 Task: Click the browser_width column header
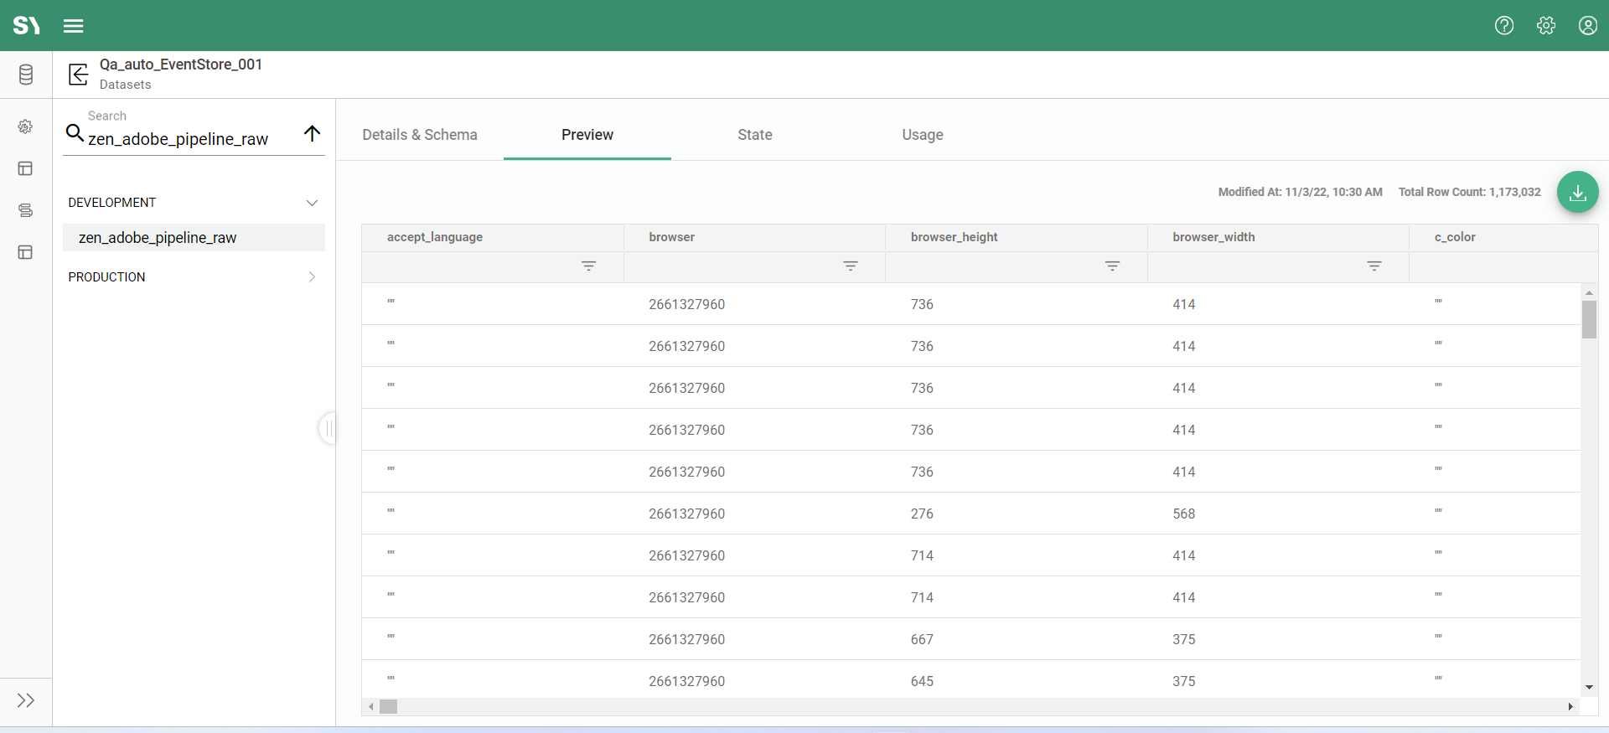pos(1213,237)
